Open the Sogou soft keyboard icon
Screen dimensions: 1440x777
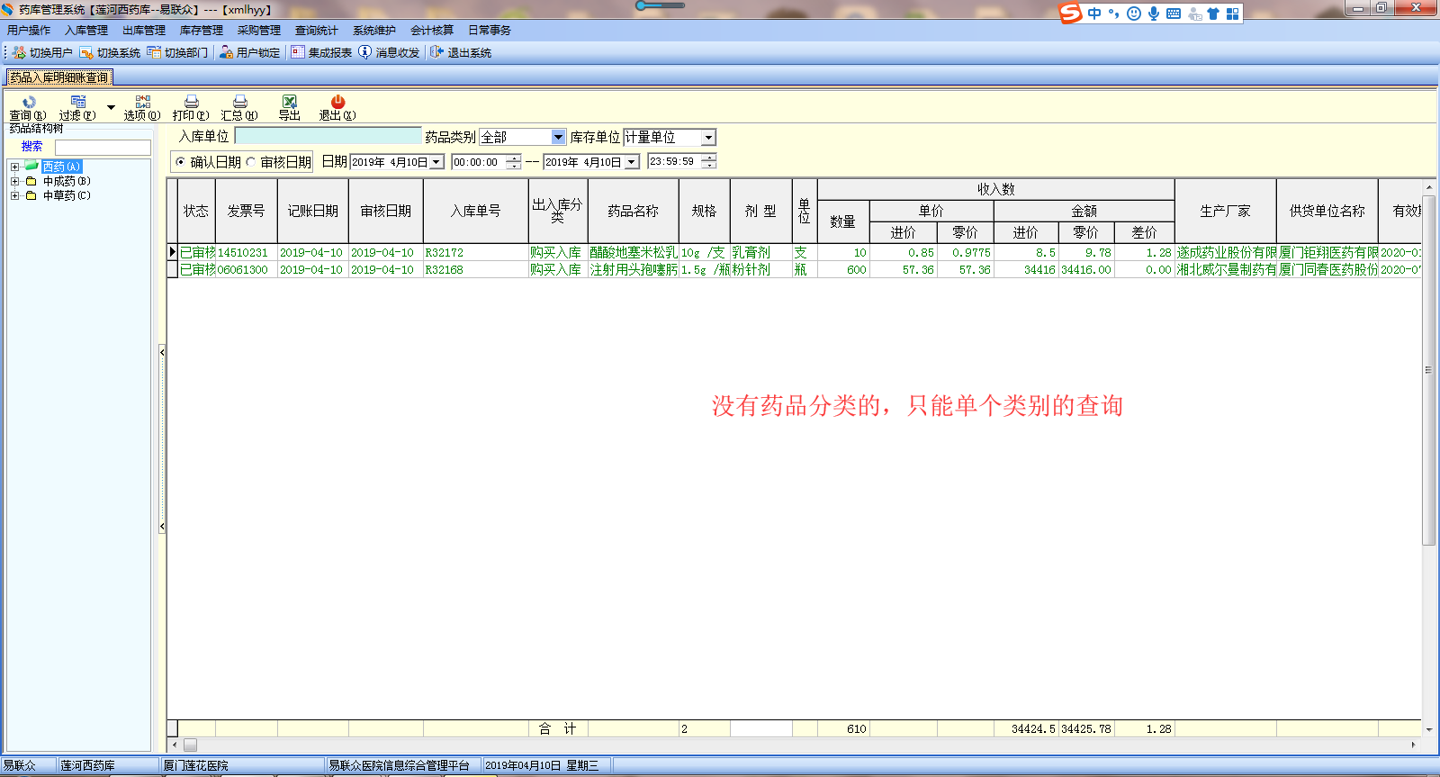click(1174, 14)
